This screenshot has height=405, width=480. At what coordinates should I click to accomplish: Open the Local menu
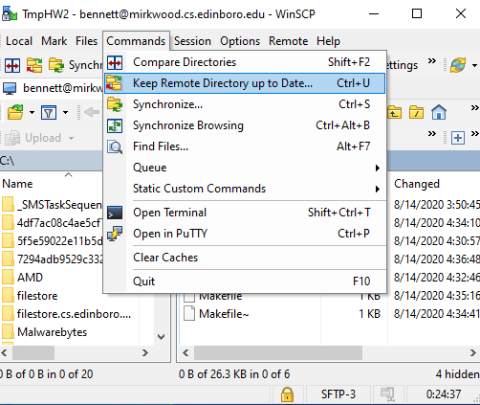[x=19, y=41]
